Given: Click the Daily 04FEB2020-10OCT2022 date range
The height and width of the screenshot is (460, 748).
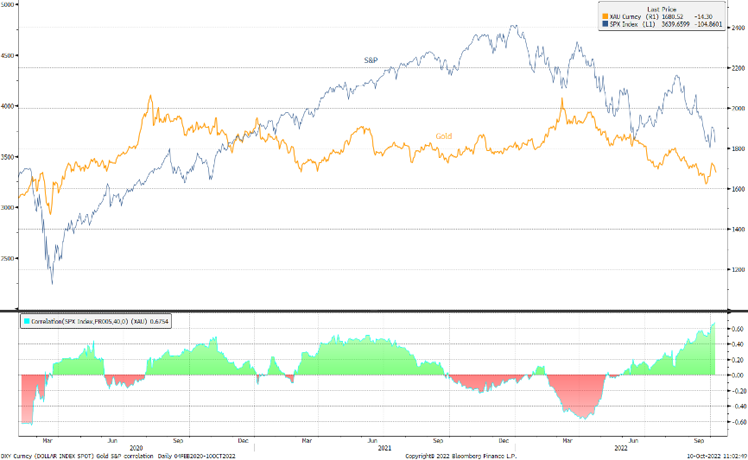Looking at the screenshot, I should 197,457.
